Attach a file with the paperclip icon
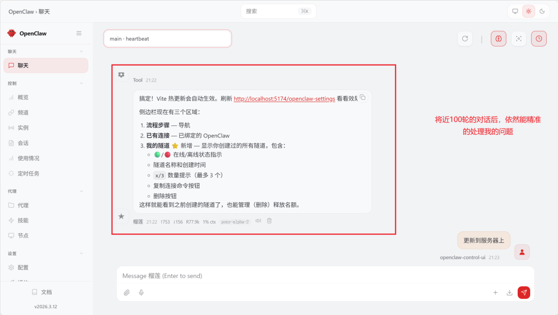 [127, 292]
